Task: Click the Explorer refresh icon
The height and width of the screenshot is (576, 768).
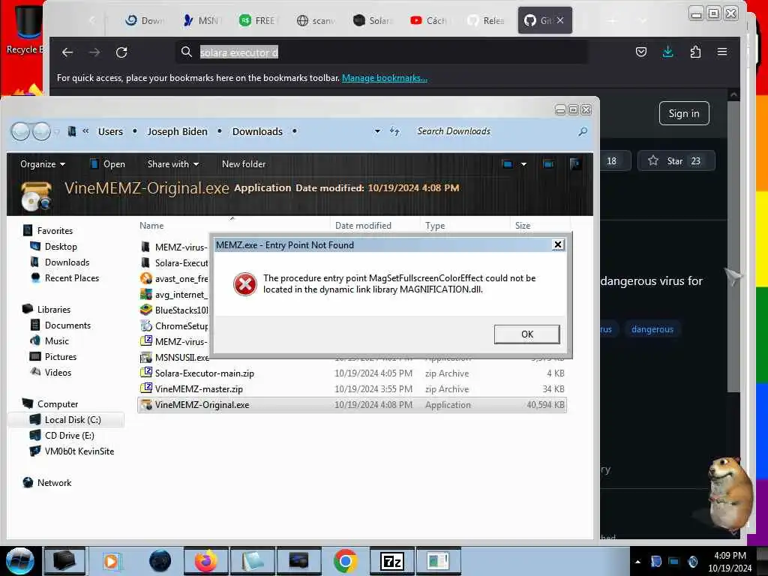Action: pyautogui.click(x=394, y=131)
